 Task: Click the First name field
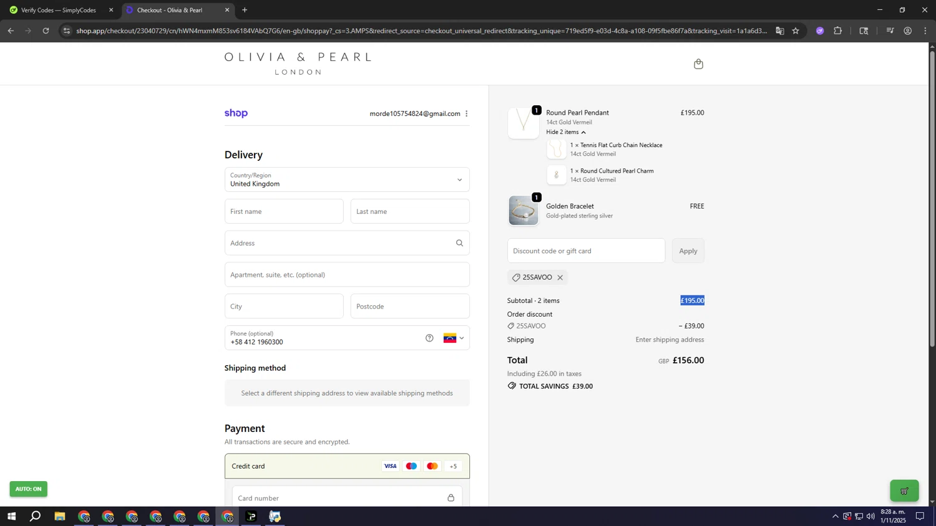click(x=284, y=211)
